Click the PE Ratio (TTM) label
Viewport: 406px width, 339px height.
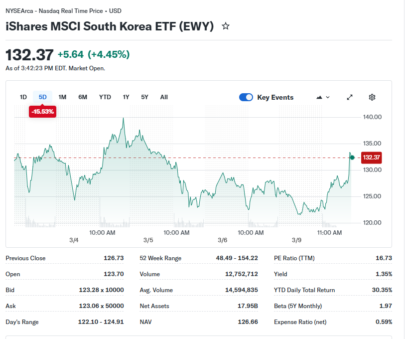(x=294, y=258)
